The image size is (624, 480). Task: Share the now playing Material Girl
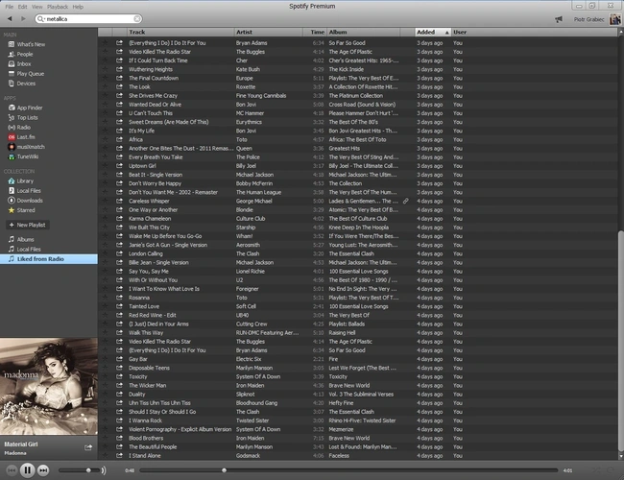(88, 447)
